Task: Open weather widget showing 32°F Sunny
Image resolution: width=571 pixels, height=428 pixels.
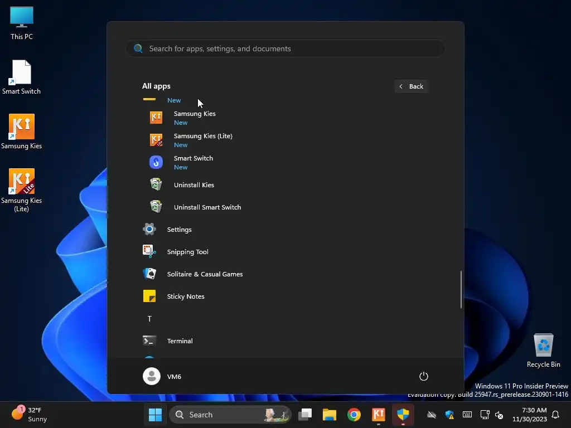Action: (29, 414)
